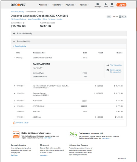Click Current Balance info icon
Screen dimensions: 137x162
pyautogui.click(x=24, y=23)
